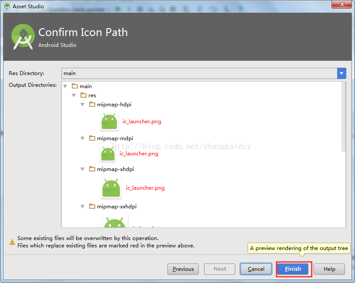Viewport: 355px width, 283px height.
Task: Click the mipmap-xxhdpi folder label
Action: tap(117, 207)
